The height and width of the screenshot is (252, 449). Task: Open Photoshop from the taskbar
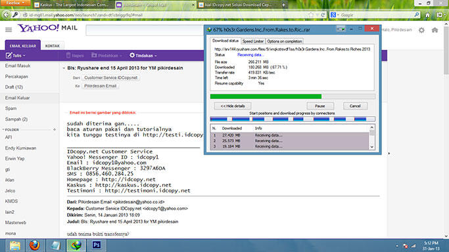point(97,245)
